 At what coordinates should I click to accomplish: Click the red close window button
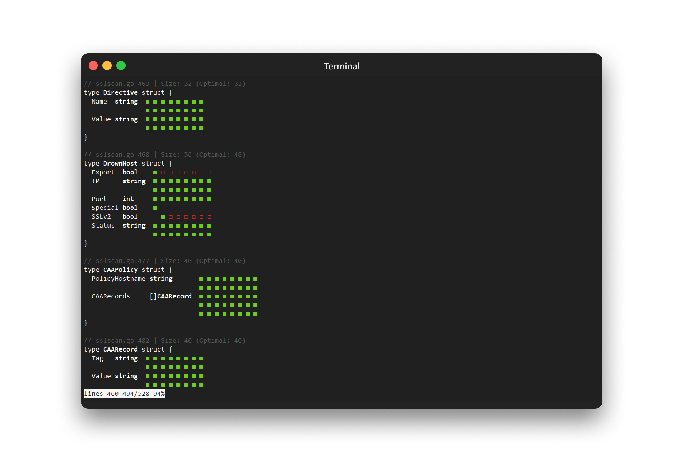point(93,65)
